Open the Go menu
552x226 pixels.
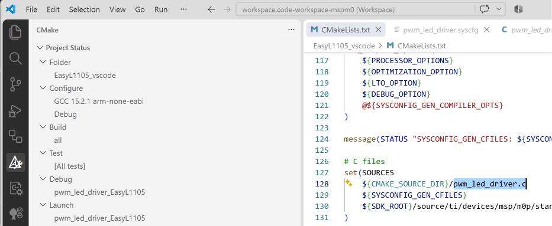pos(140,9)
